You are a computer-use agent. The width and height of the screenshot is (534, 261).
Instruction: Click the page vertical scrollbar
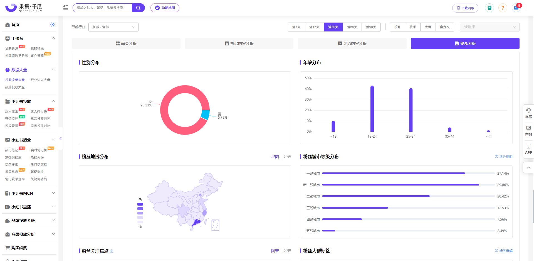coord(533,206)
